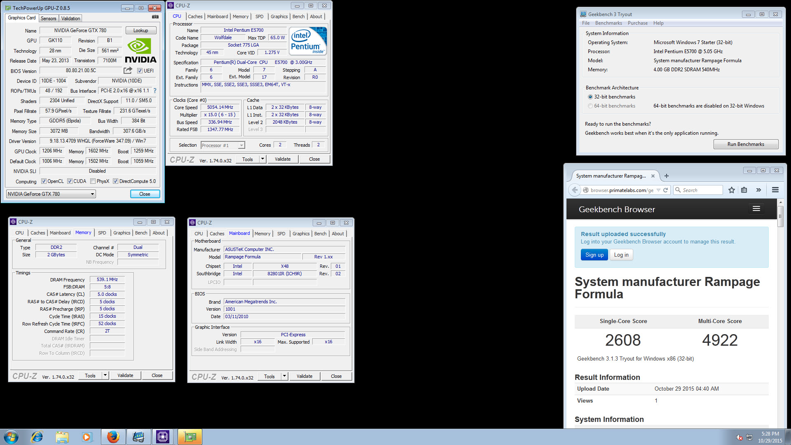Toggle the OpenCL checkbox

click(x=44, y=181)
